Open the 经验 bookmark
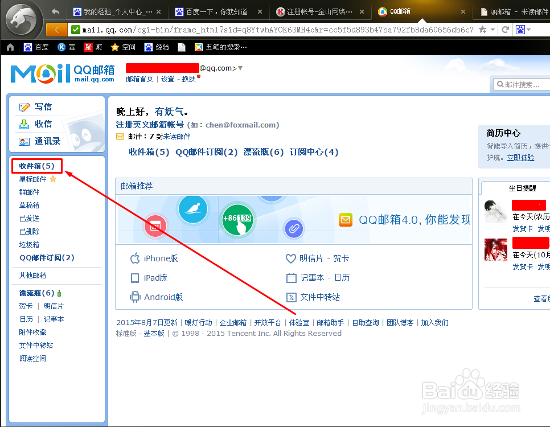The height and width of the screenshot is (427, 550). (157, 47)
